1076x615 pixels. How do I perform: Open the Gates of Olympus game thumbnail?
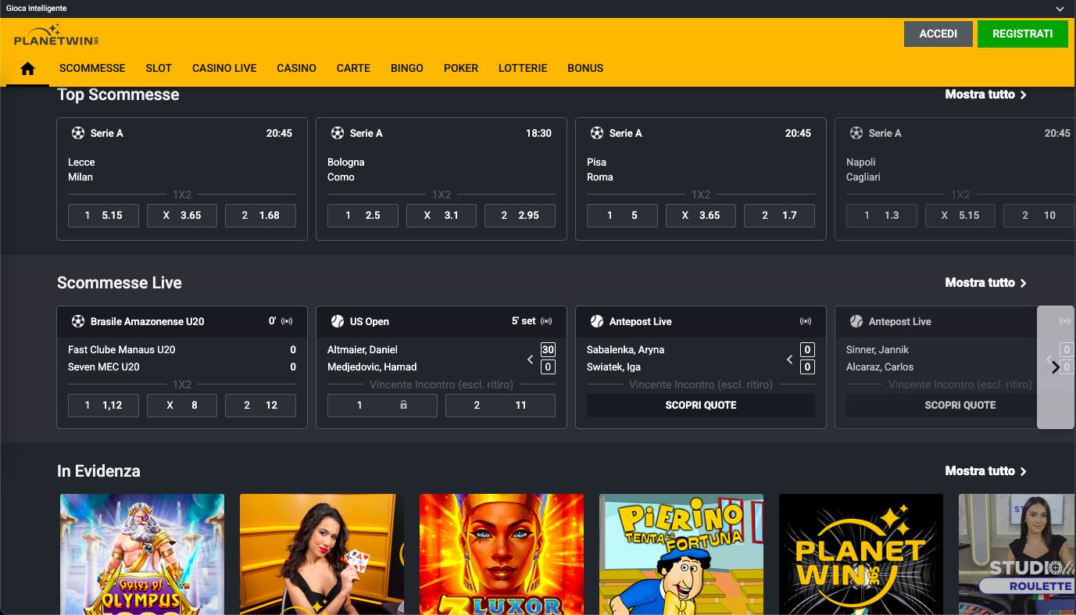point(142,554)
